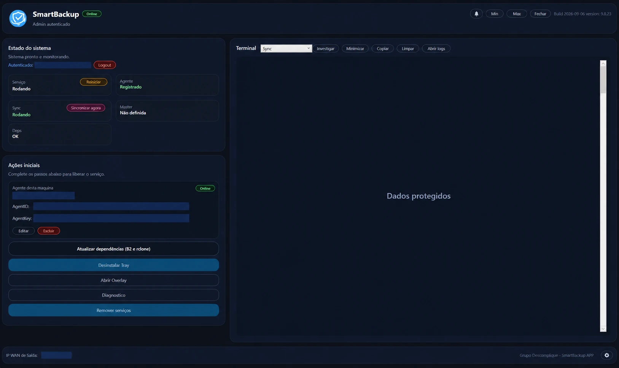619x368 pixels.
Task: Edit the agent with Editar
Action: tap(24, 231)
